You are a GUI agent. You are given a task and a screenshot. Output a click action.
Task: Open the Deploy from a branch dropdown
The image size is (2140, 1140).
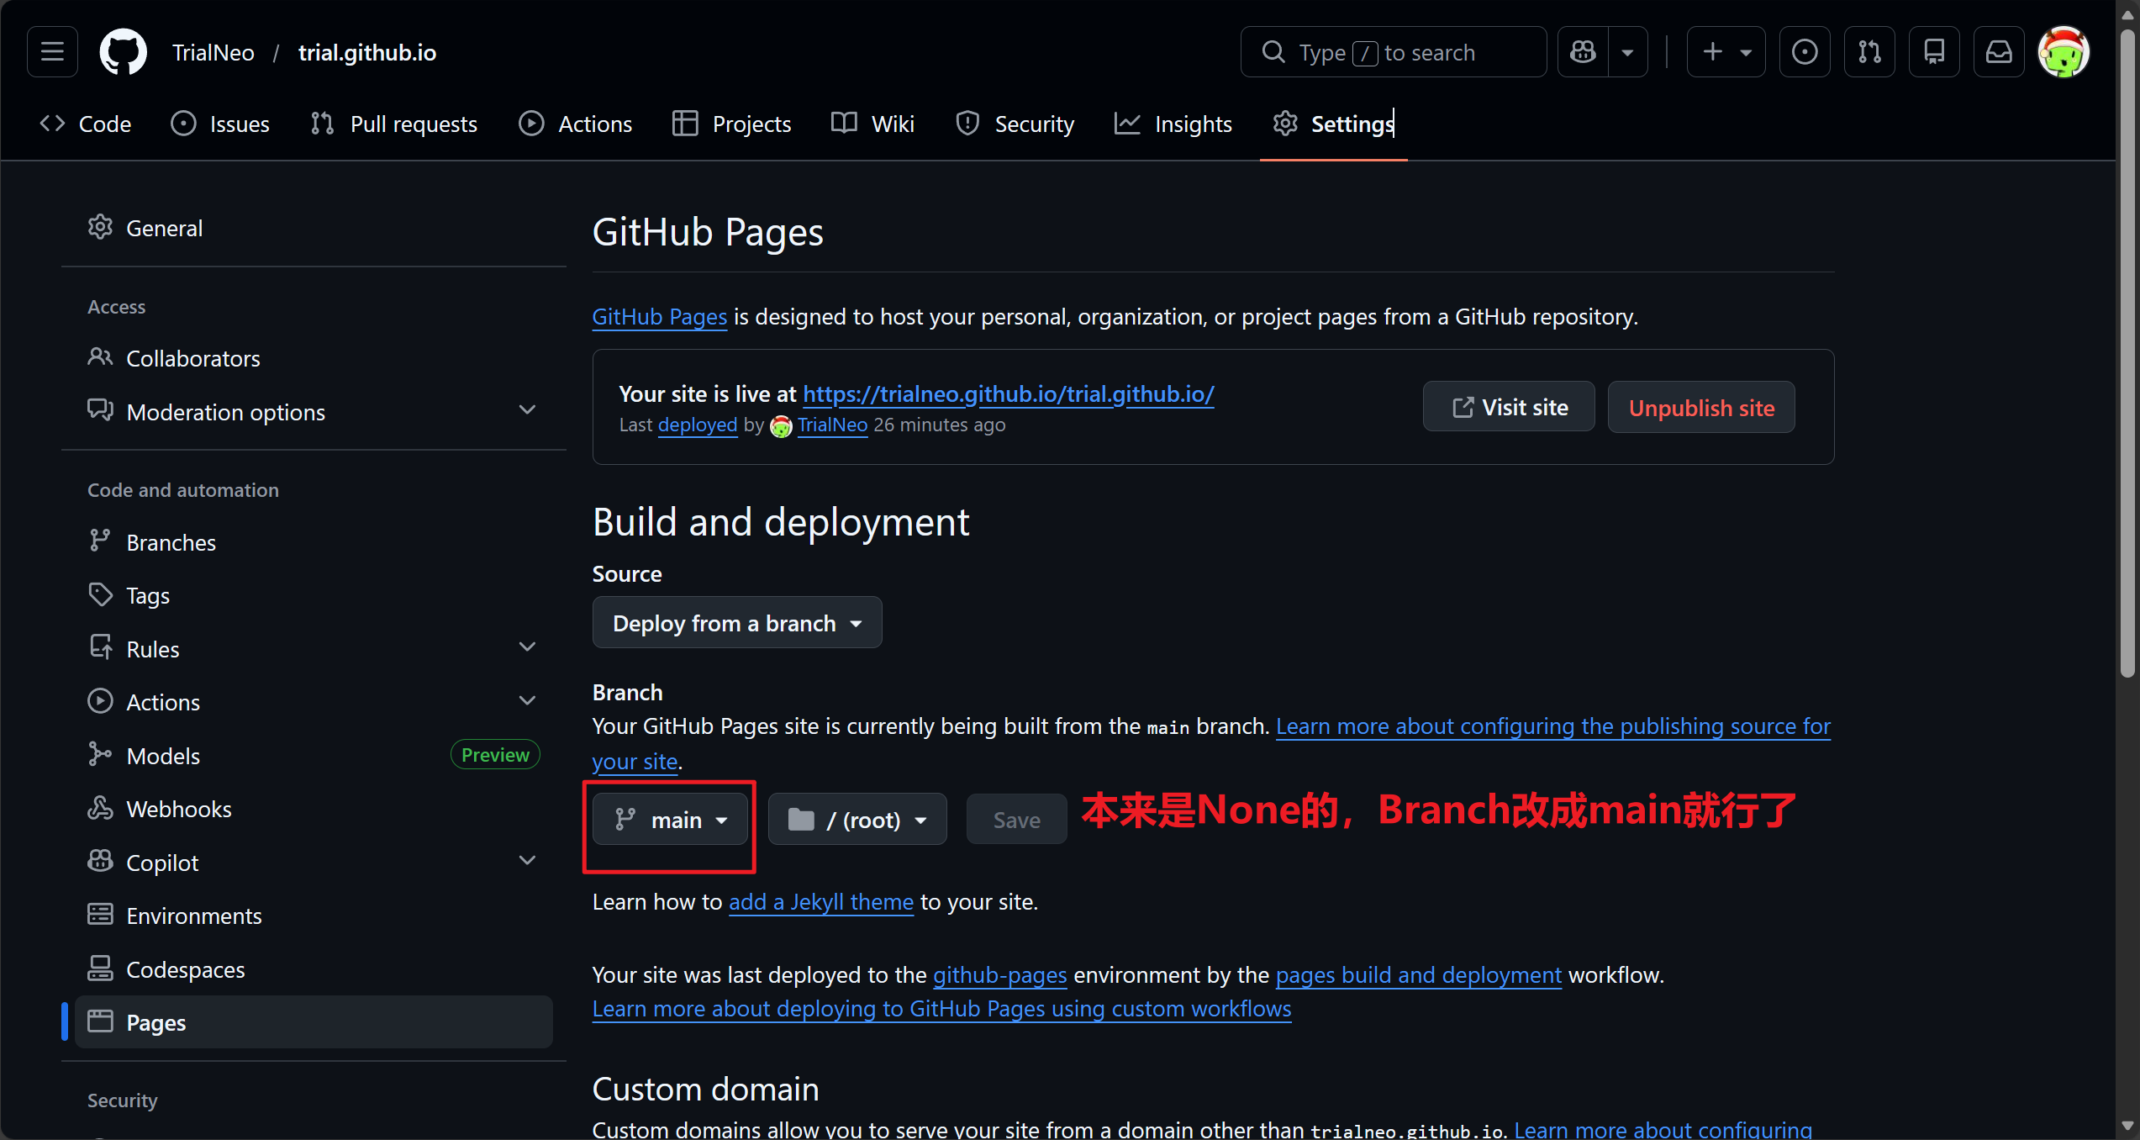[x=736, y=623]
